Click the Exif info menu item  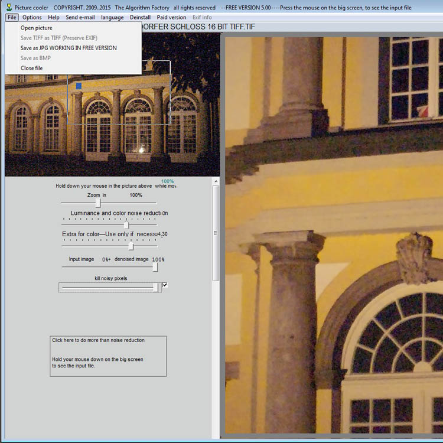(202, 17)
